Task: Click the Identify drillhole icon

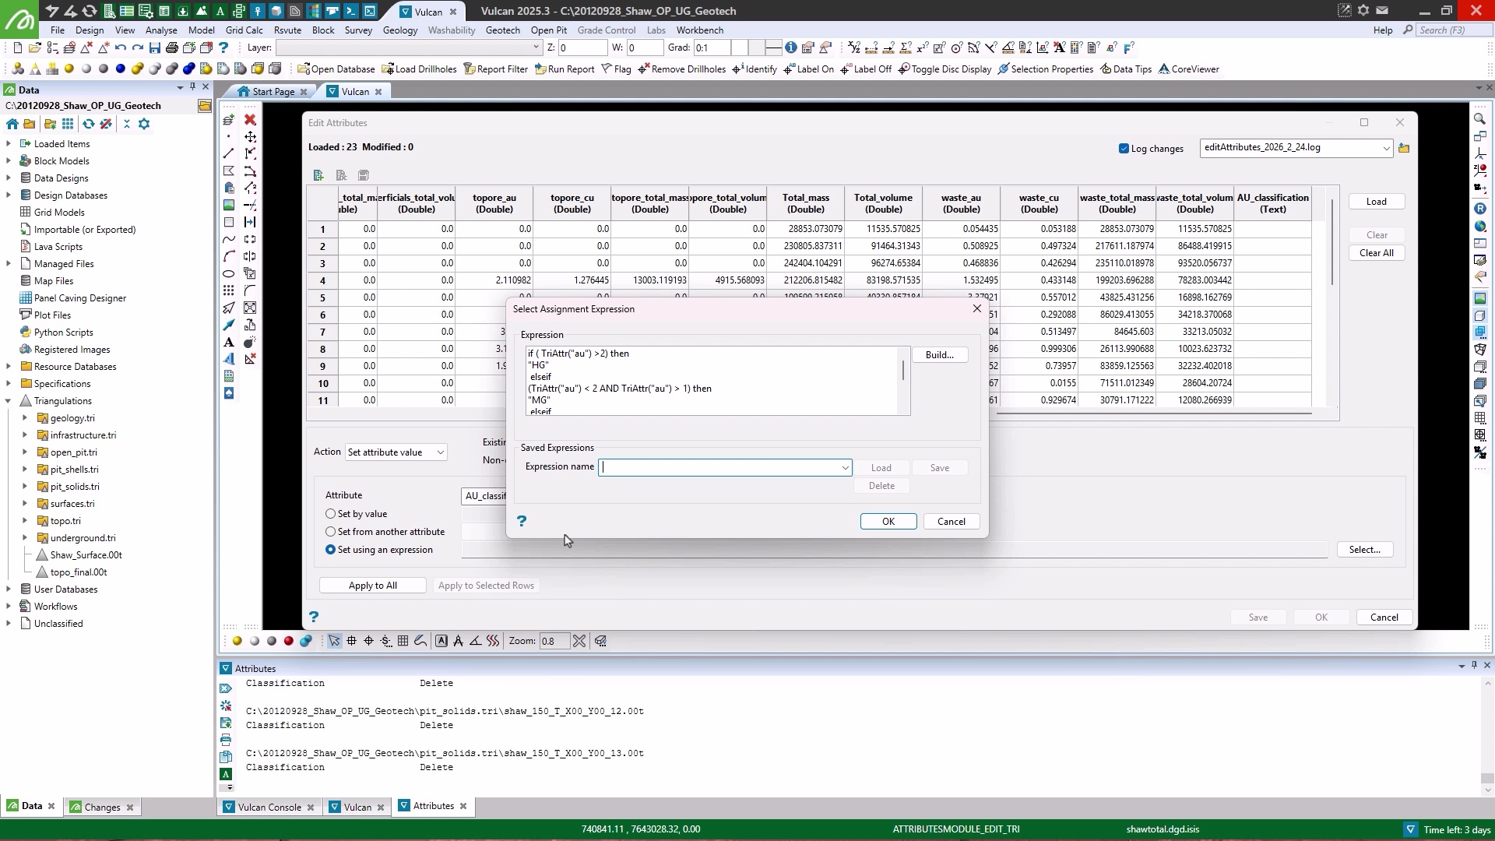Action: 737,69
